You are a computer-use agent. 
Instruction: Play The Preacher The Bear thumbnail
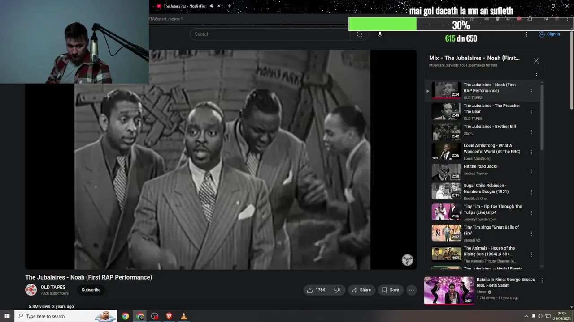(x=446, y=111)
